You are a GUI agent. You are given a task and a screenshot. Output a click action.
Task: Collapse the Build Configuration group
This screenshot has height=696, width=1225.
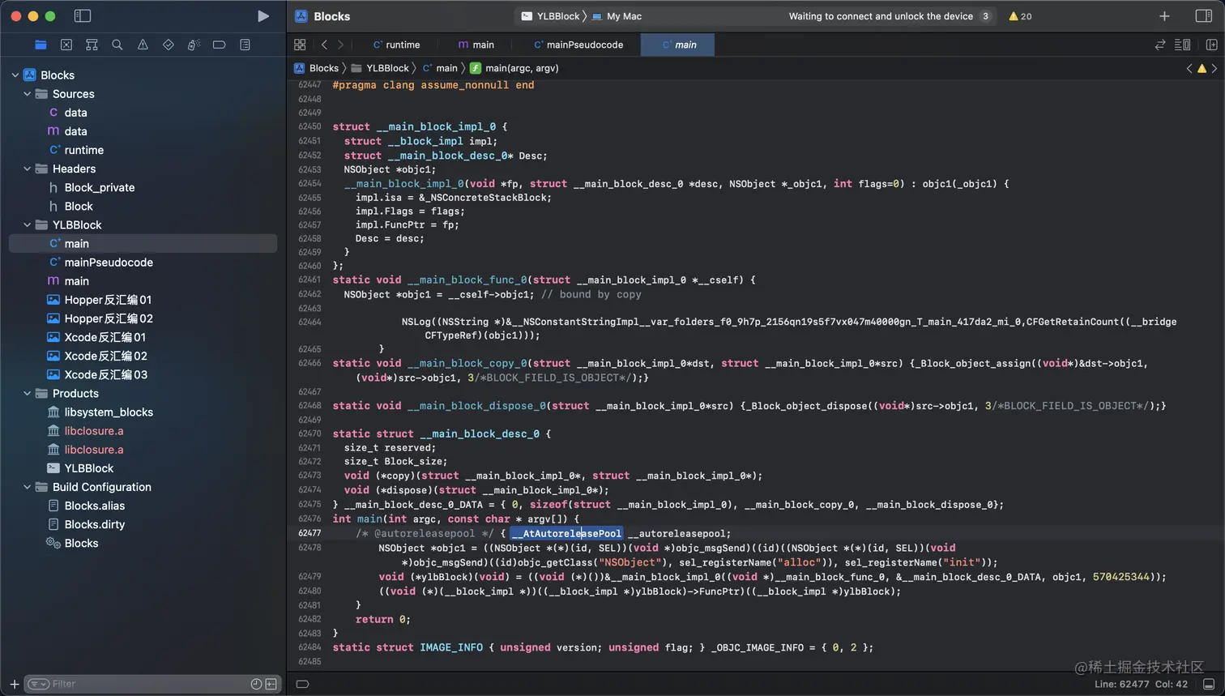point(28,487)
